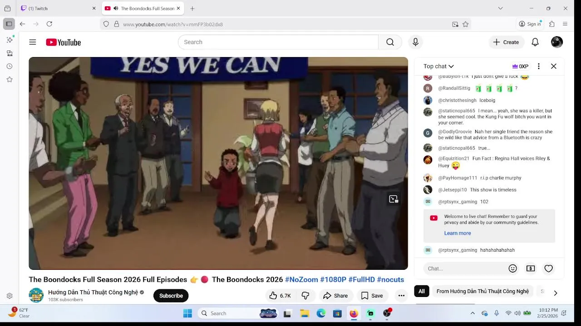
Task: Close the live chat panel
Action: pos(554,66)
